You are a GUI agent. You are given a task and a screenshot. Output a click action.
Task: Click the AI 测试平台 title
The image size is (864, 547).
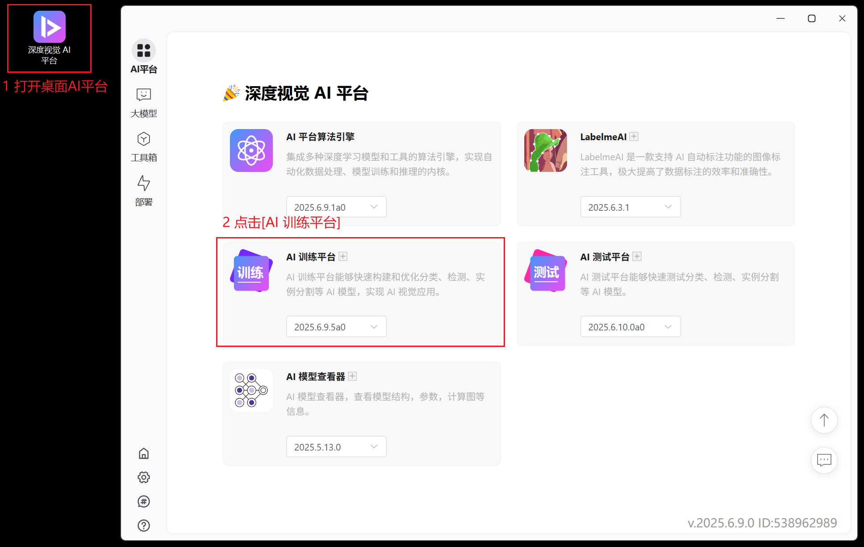click(x=605, y=257)
